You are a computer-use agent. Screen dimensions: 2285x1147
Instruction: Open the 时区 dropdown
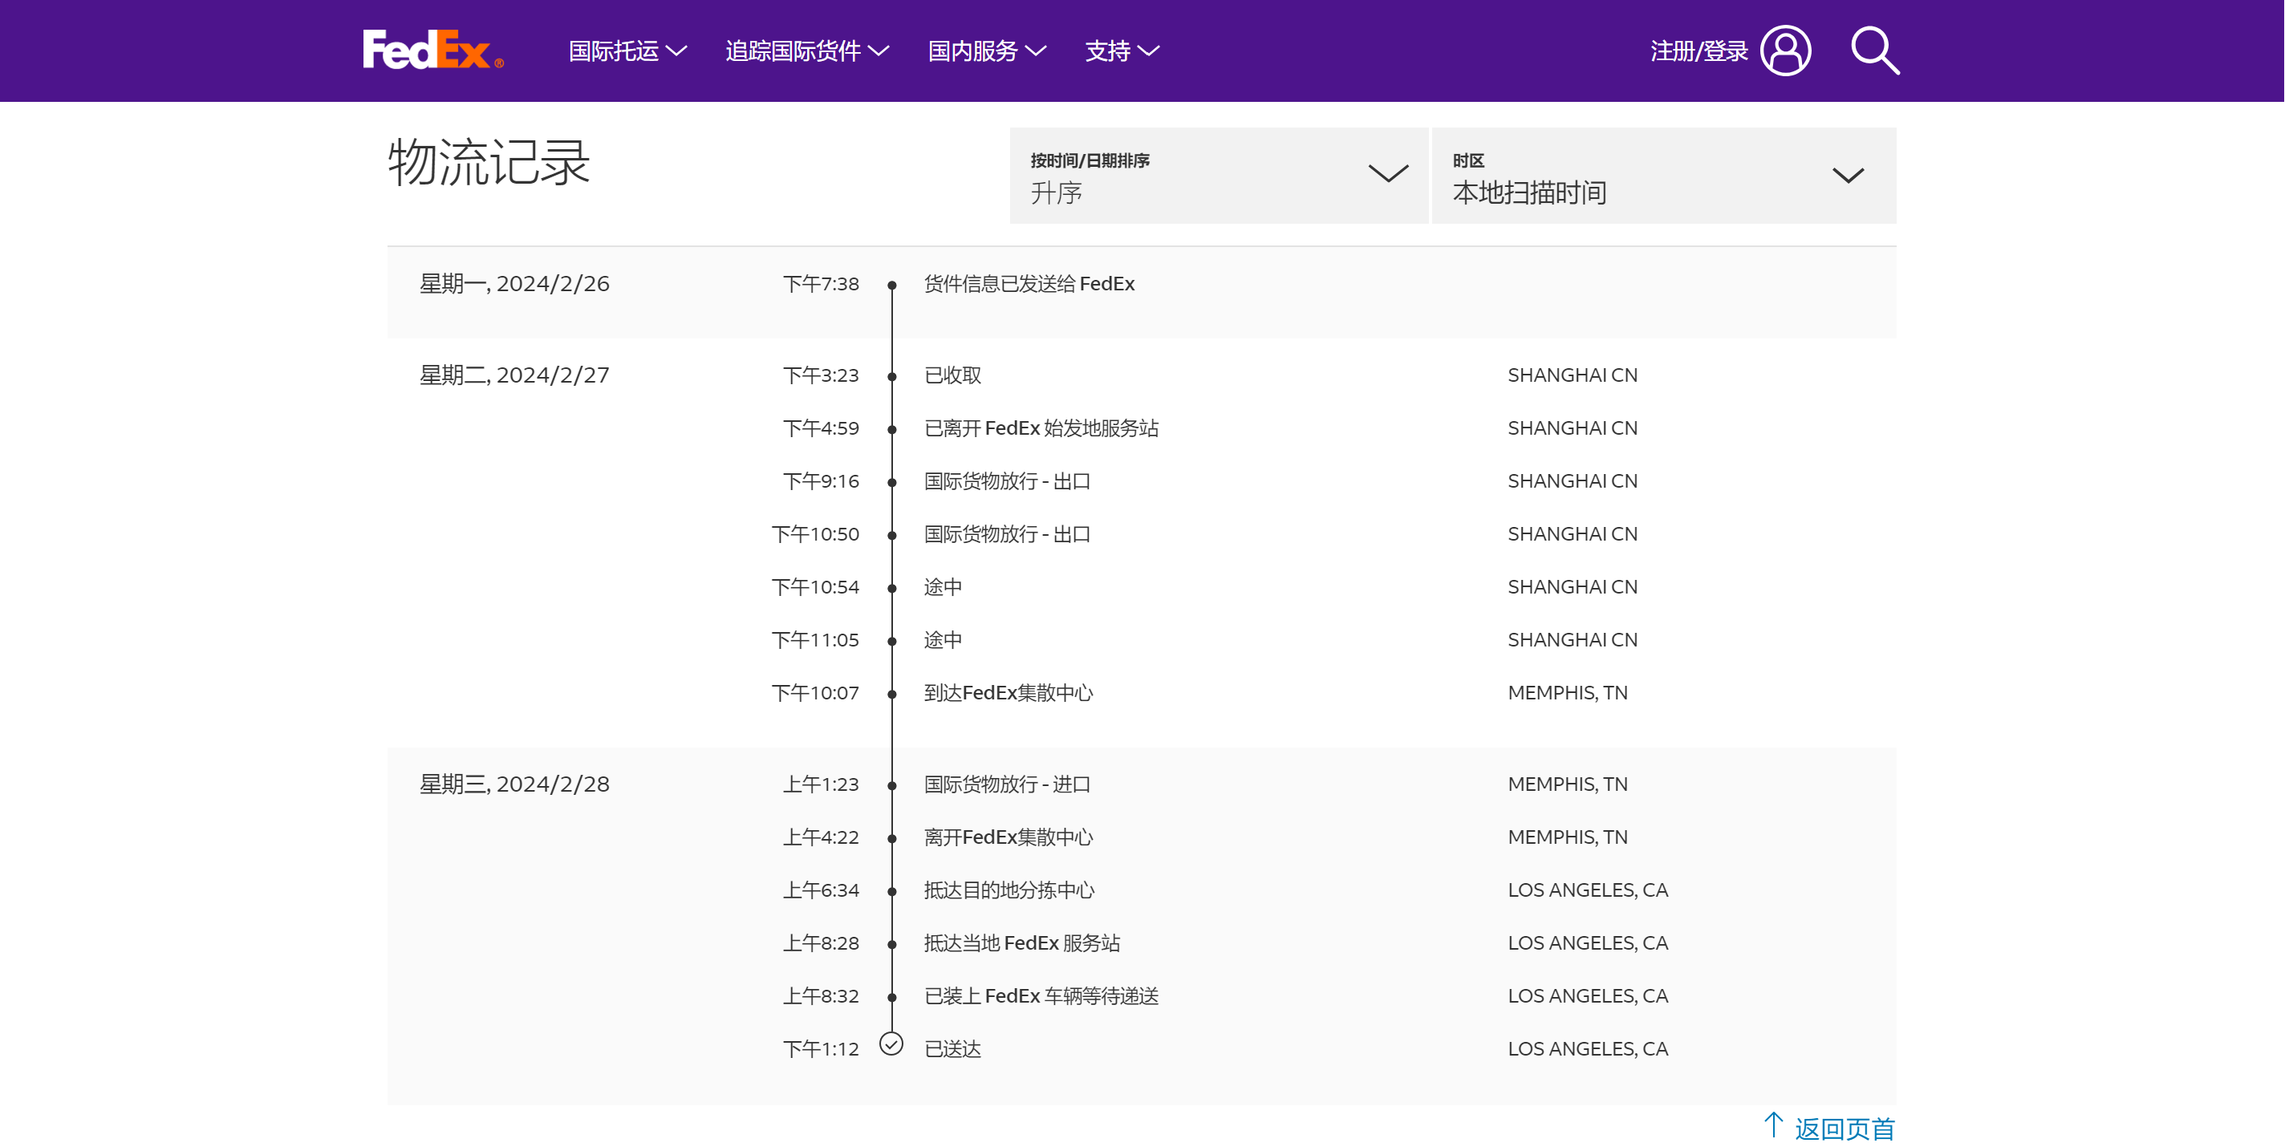[x=1664, y=176]
